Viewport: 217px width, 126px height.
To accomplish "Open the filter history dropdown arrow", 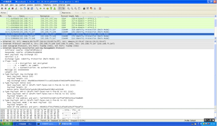I will pos(60,13).
